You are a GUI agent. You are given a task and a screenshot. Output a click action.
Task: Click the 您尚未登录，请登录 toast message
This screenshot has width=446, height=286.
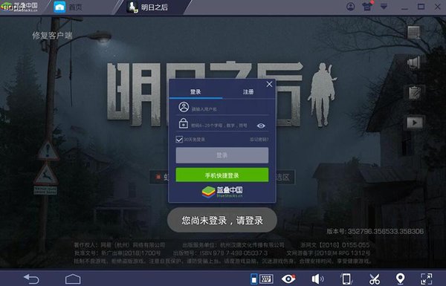[x=222, y=220]
